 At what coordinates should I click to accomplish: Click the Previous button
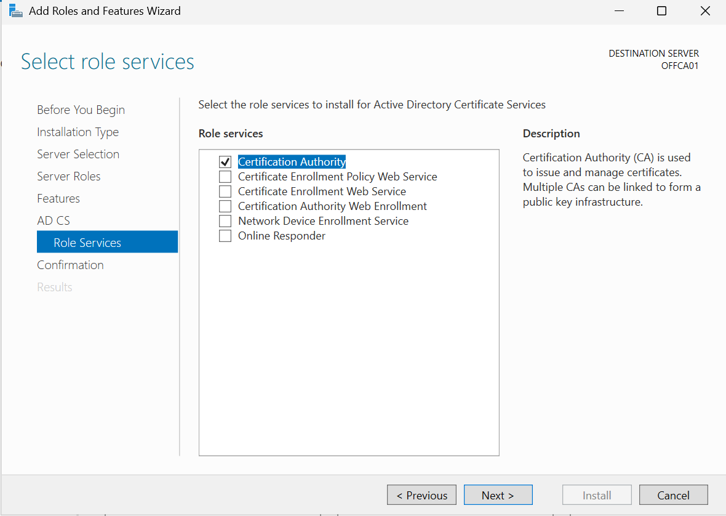click(421, 496)
